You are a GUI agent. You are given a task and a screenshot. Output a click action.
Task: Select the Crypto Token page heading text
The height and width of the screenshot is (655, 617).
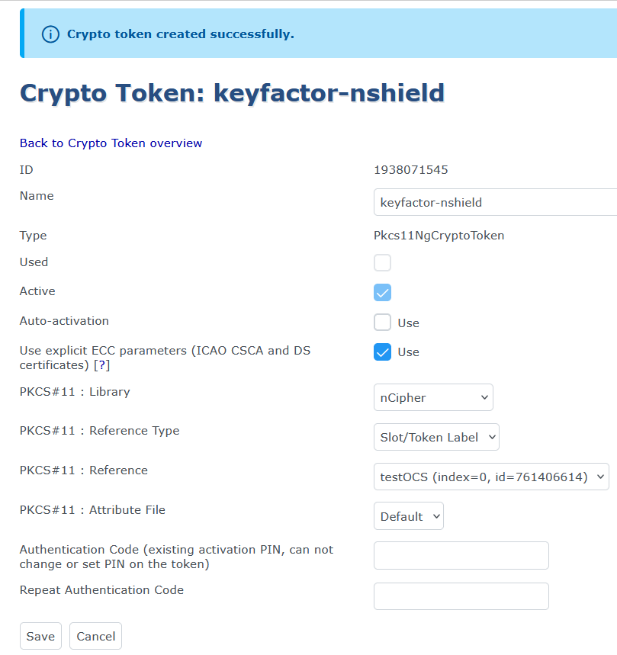tap(233, 93)
